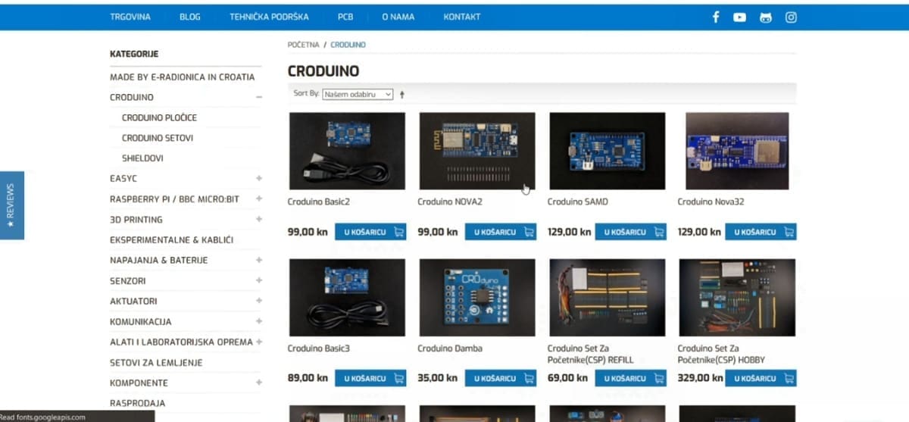Go to KONTAKT page
This screenshot has width=909, height=422.
point(462,17)
